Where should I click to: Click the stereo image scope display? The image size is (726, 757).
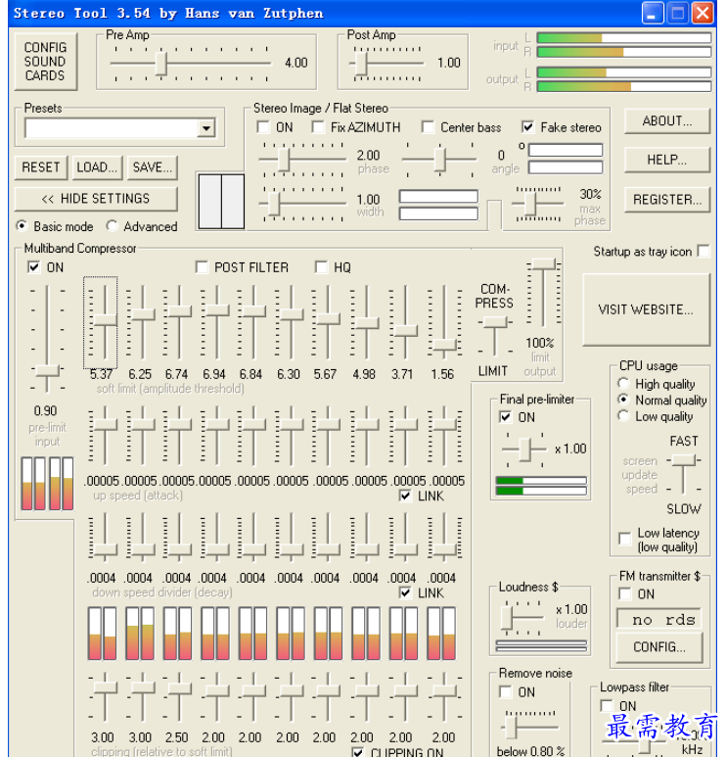[221, 201]
